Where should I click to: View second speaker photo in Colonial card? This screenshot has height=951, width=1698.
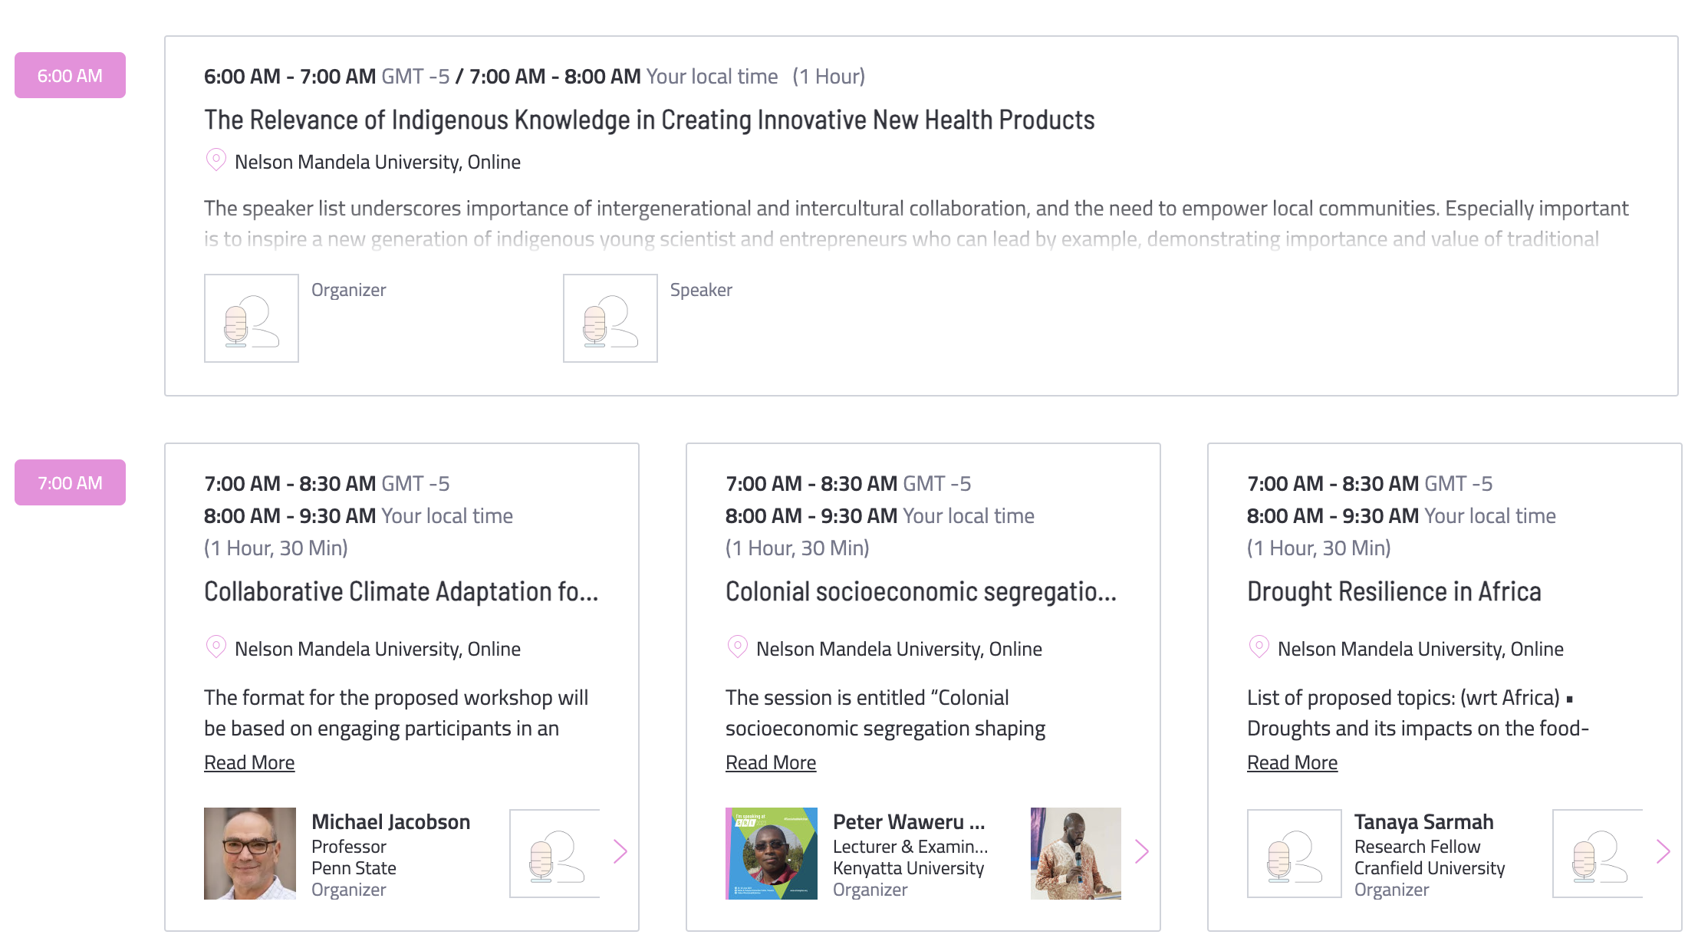tap(1076, 854)
